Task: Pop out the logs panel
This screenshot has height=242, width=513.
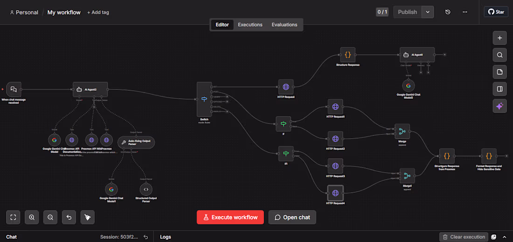Action: click(494, 237)
